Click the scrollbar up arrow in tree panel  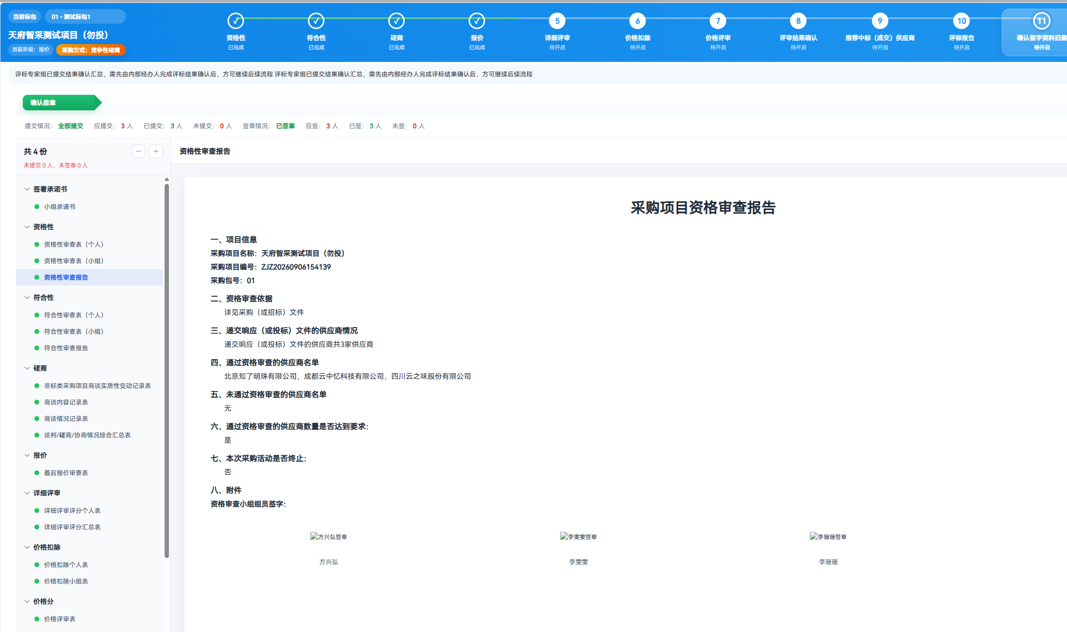167,179
